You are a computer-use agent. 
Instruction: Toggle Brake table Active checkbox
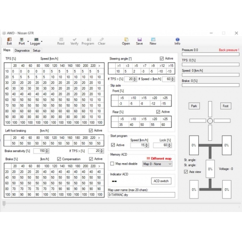91,159
